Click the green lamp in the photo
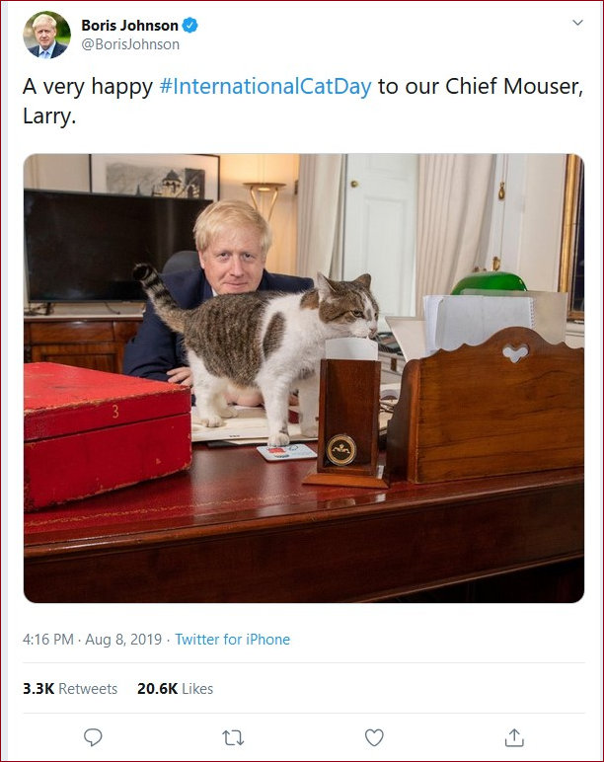Screen dimensions: 604x762 pos(489,282)
